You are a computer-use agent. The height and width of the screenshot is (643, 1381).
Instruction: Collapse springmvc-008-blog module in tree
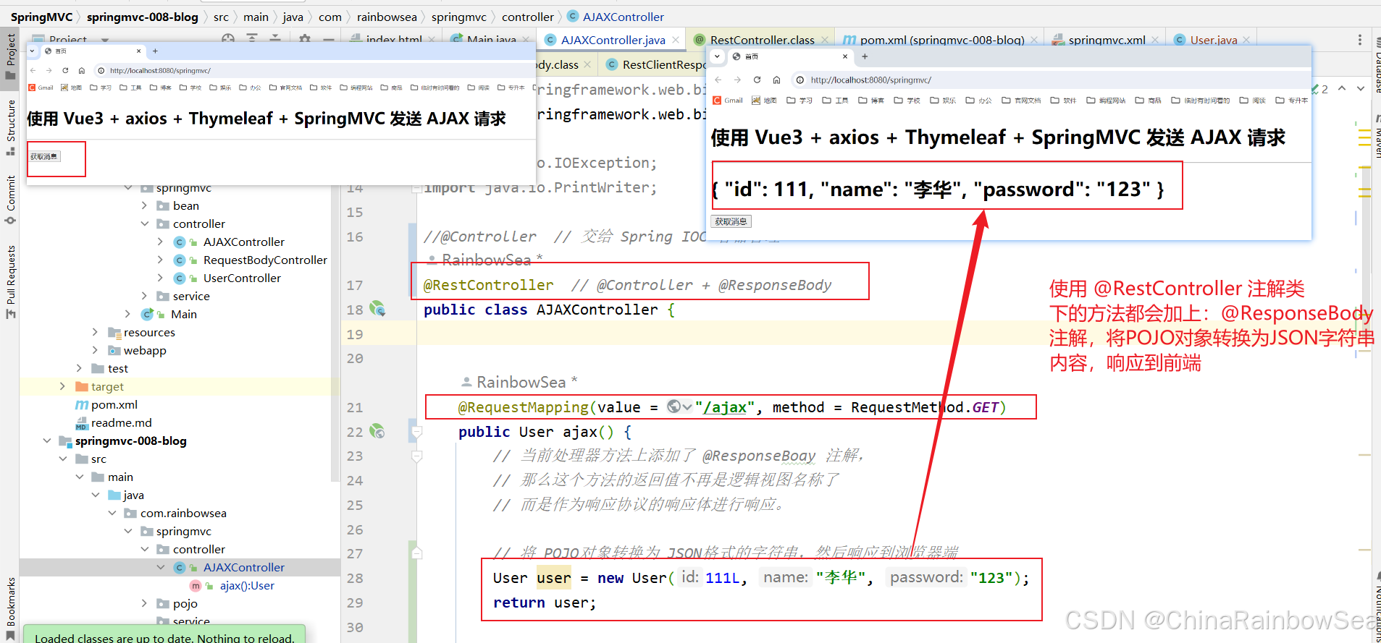pos(47,440)
